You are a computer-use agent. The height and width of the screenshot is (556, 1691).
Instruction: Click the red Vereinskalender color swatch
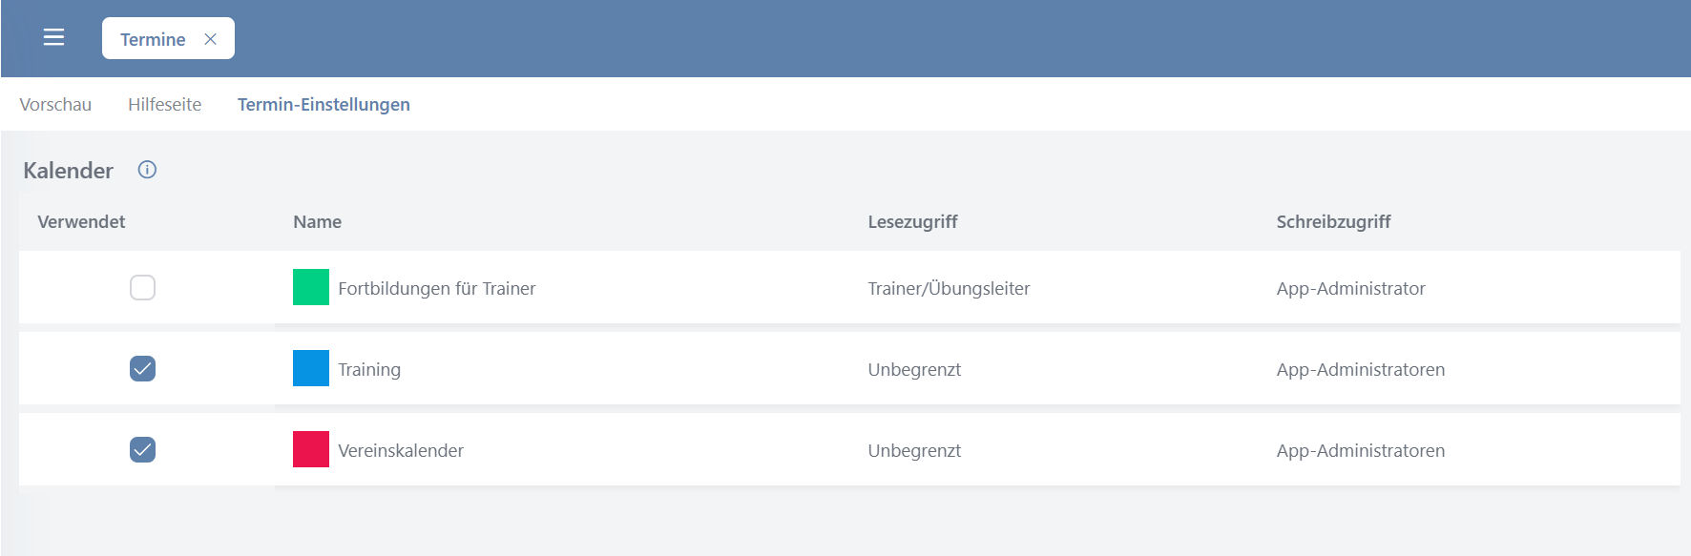(x=311, y=449)
